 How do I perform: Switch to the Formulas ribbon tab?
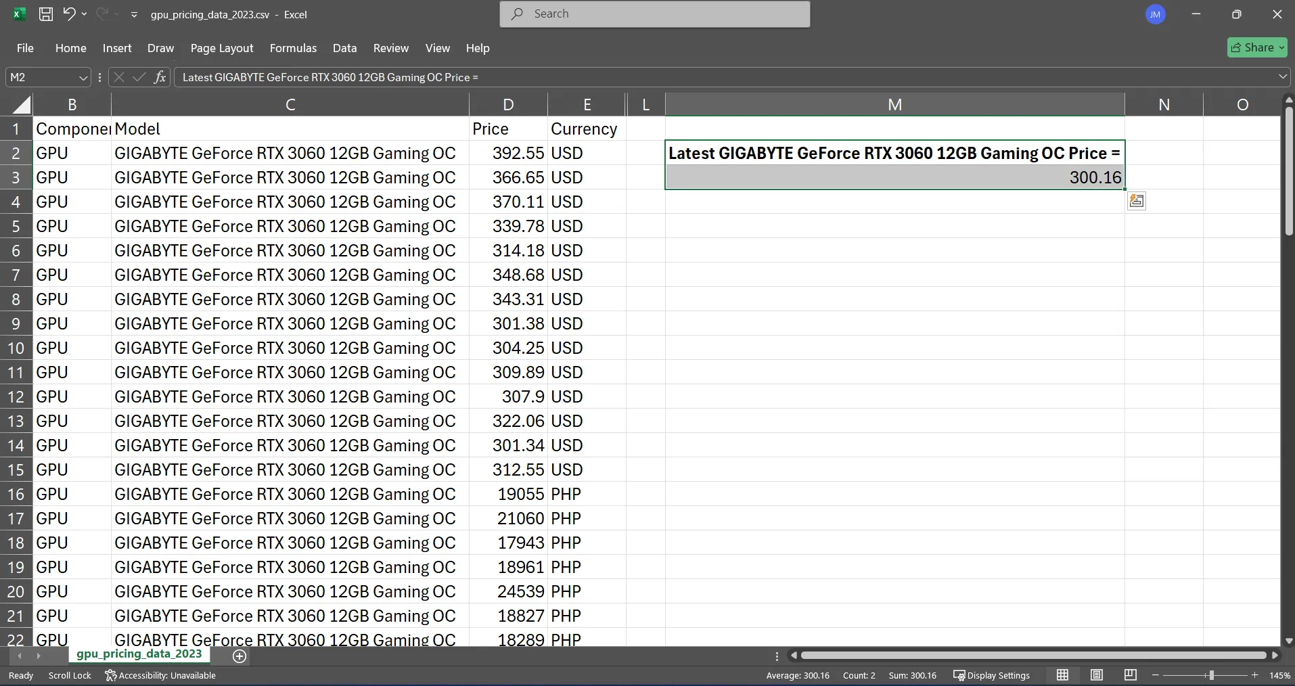click(x=292, y=48)
